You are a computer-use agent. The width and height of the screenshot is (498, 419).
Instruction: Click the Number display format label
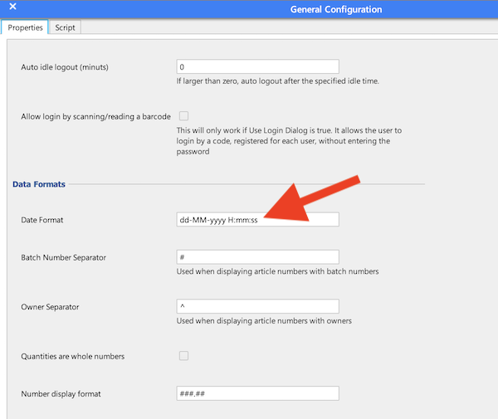pyautogui.click(x=61, y=394)
